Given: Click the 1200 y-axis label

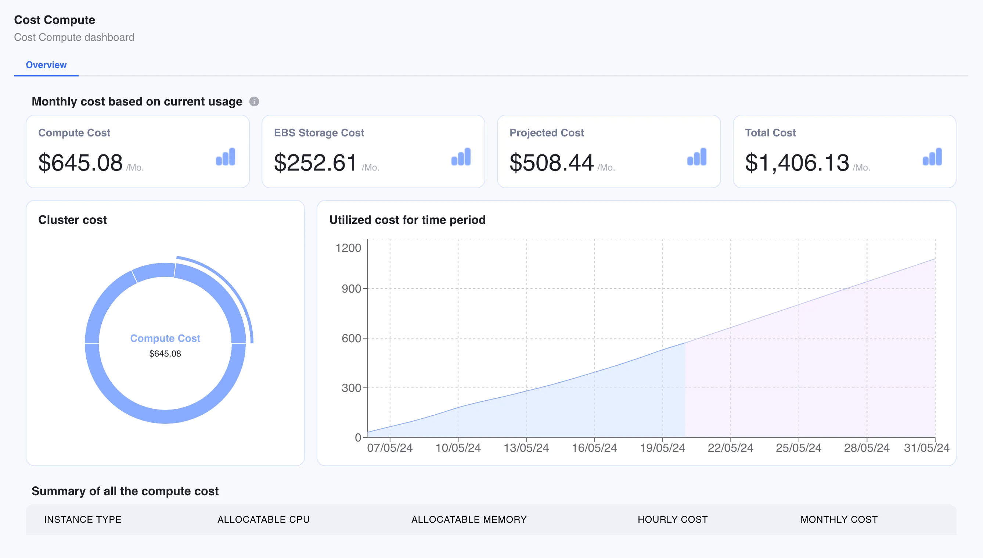Looking at the screenshot, I should (349, 248).
